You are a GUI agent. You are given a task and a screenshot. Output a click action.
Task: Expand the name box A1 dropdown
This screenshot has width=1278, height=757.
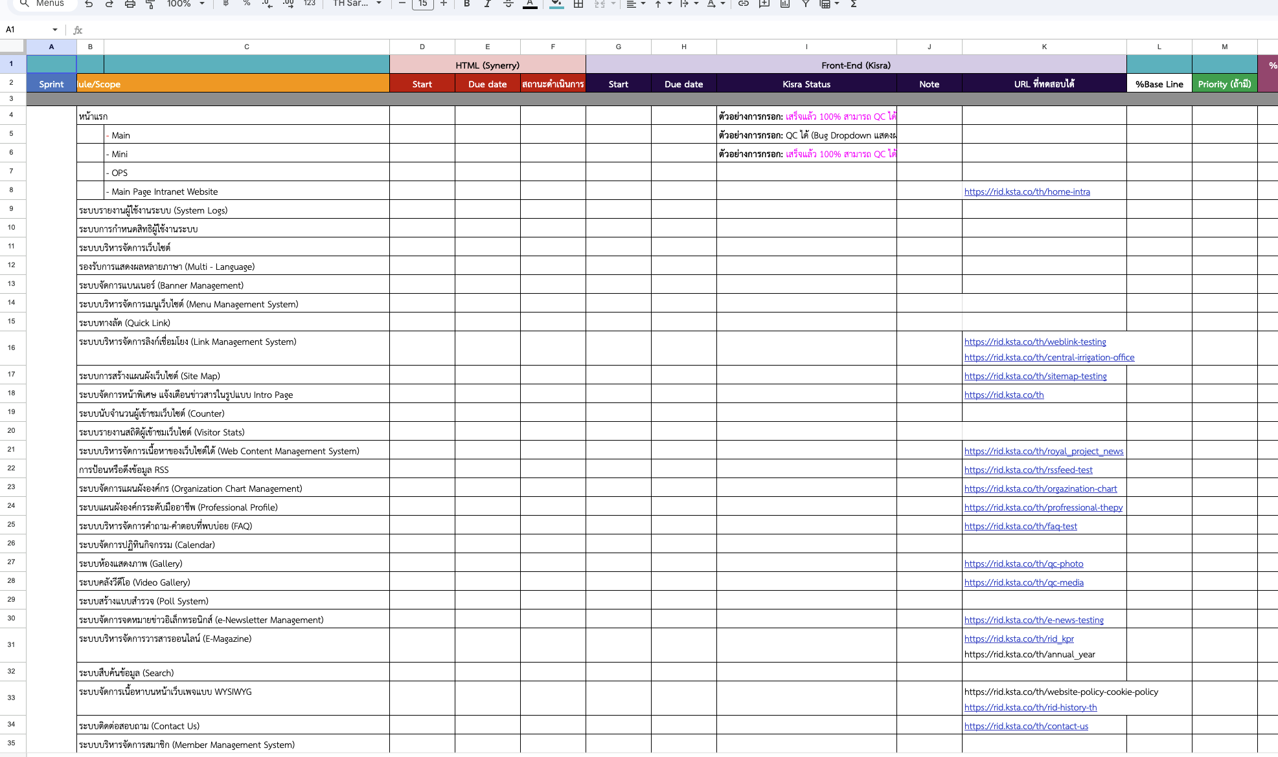(x=55, y=30)
